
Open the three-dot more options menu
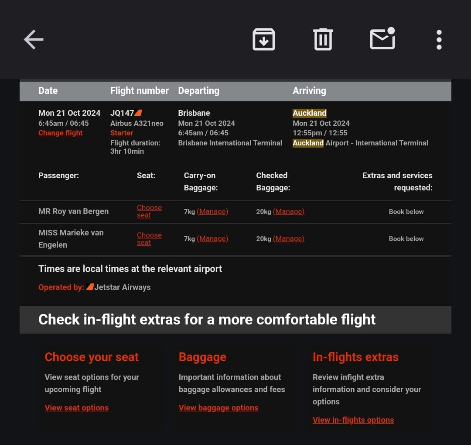point(439,39)
